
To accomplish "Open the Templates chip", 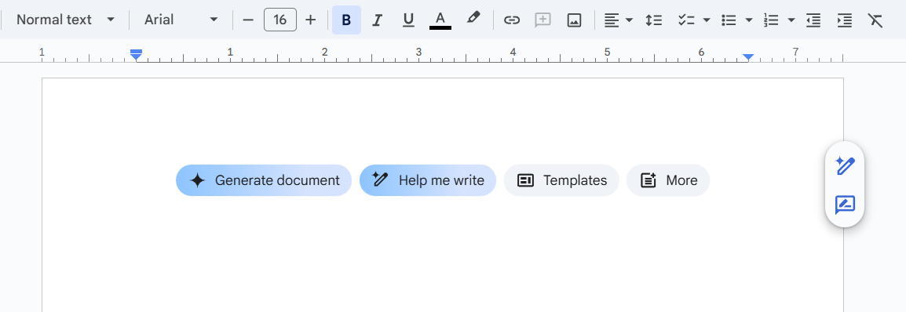I will [561, 180].
